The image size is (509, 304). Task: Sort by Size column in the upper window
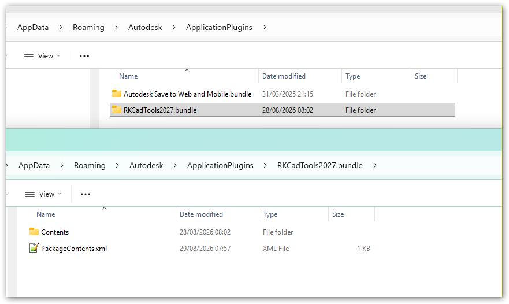coord(421,76)
